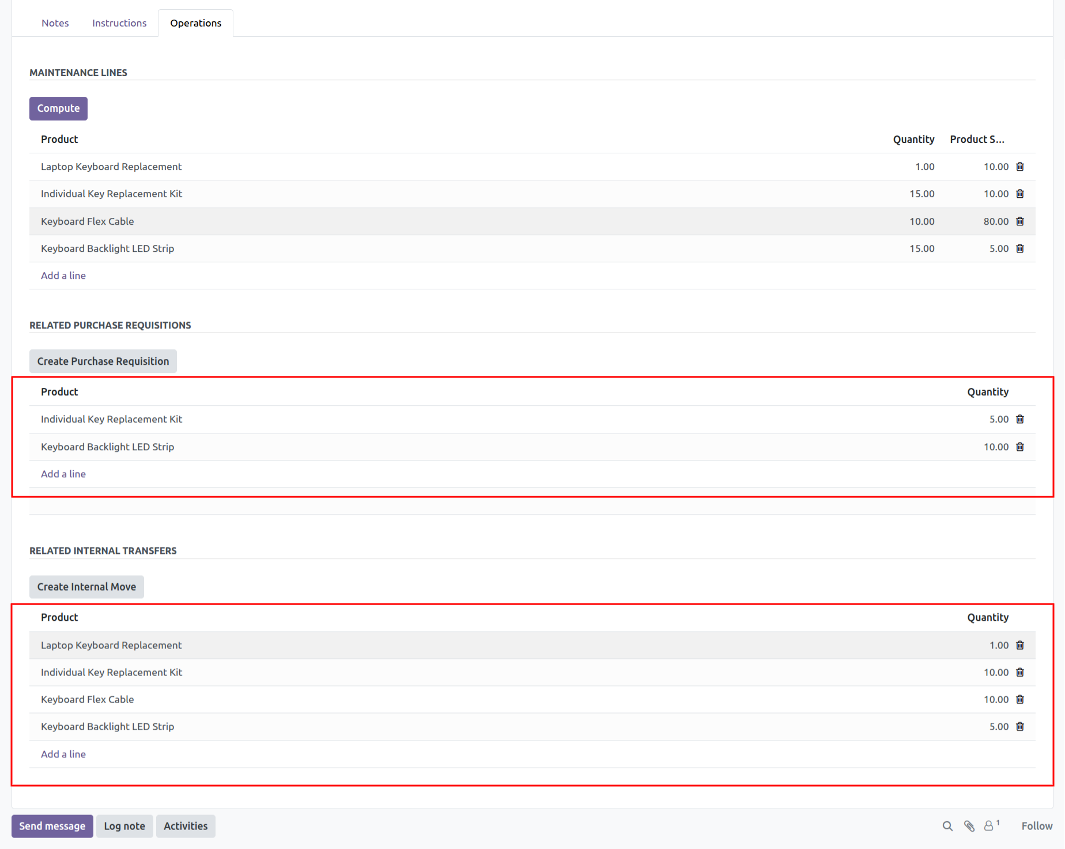Open attachments via the paperclip icon
The width and height of the screenshot is (1065, 849).
(x=969, y=826)
